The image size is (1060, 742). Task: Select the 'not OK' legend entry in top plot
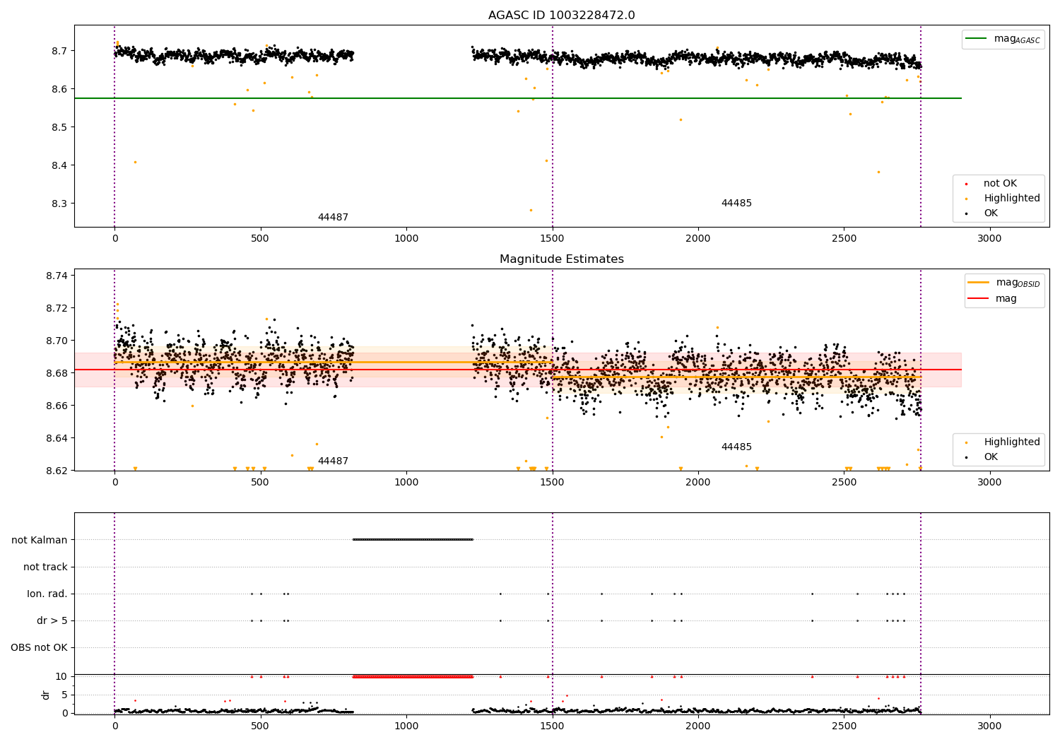point(991,184)
